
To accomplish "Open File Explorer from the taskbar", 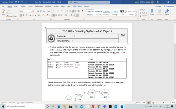I will point(65,106).
